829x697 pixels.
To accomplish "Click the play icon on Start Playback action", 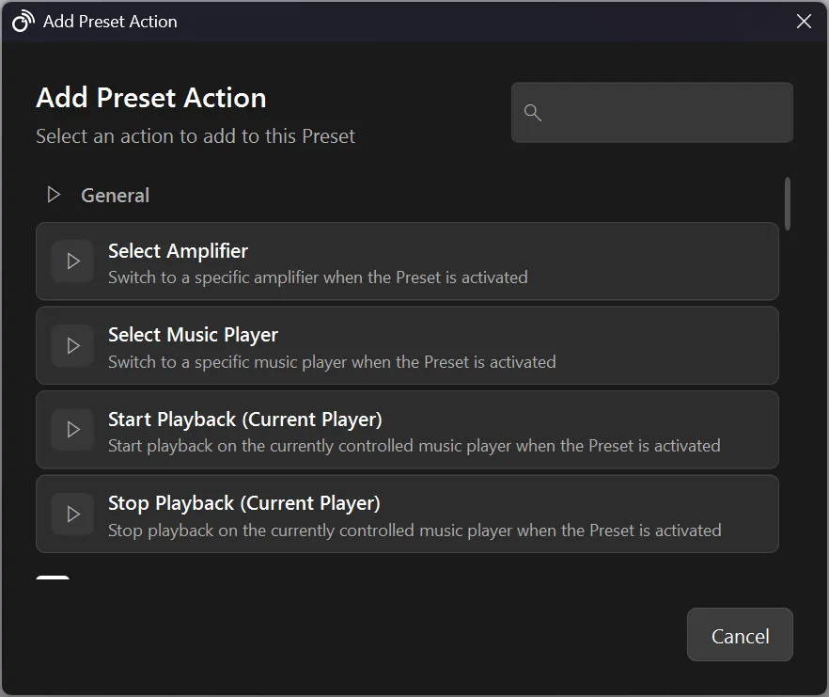I will point(72,430).
